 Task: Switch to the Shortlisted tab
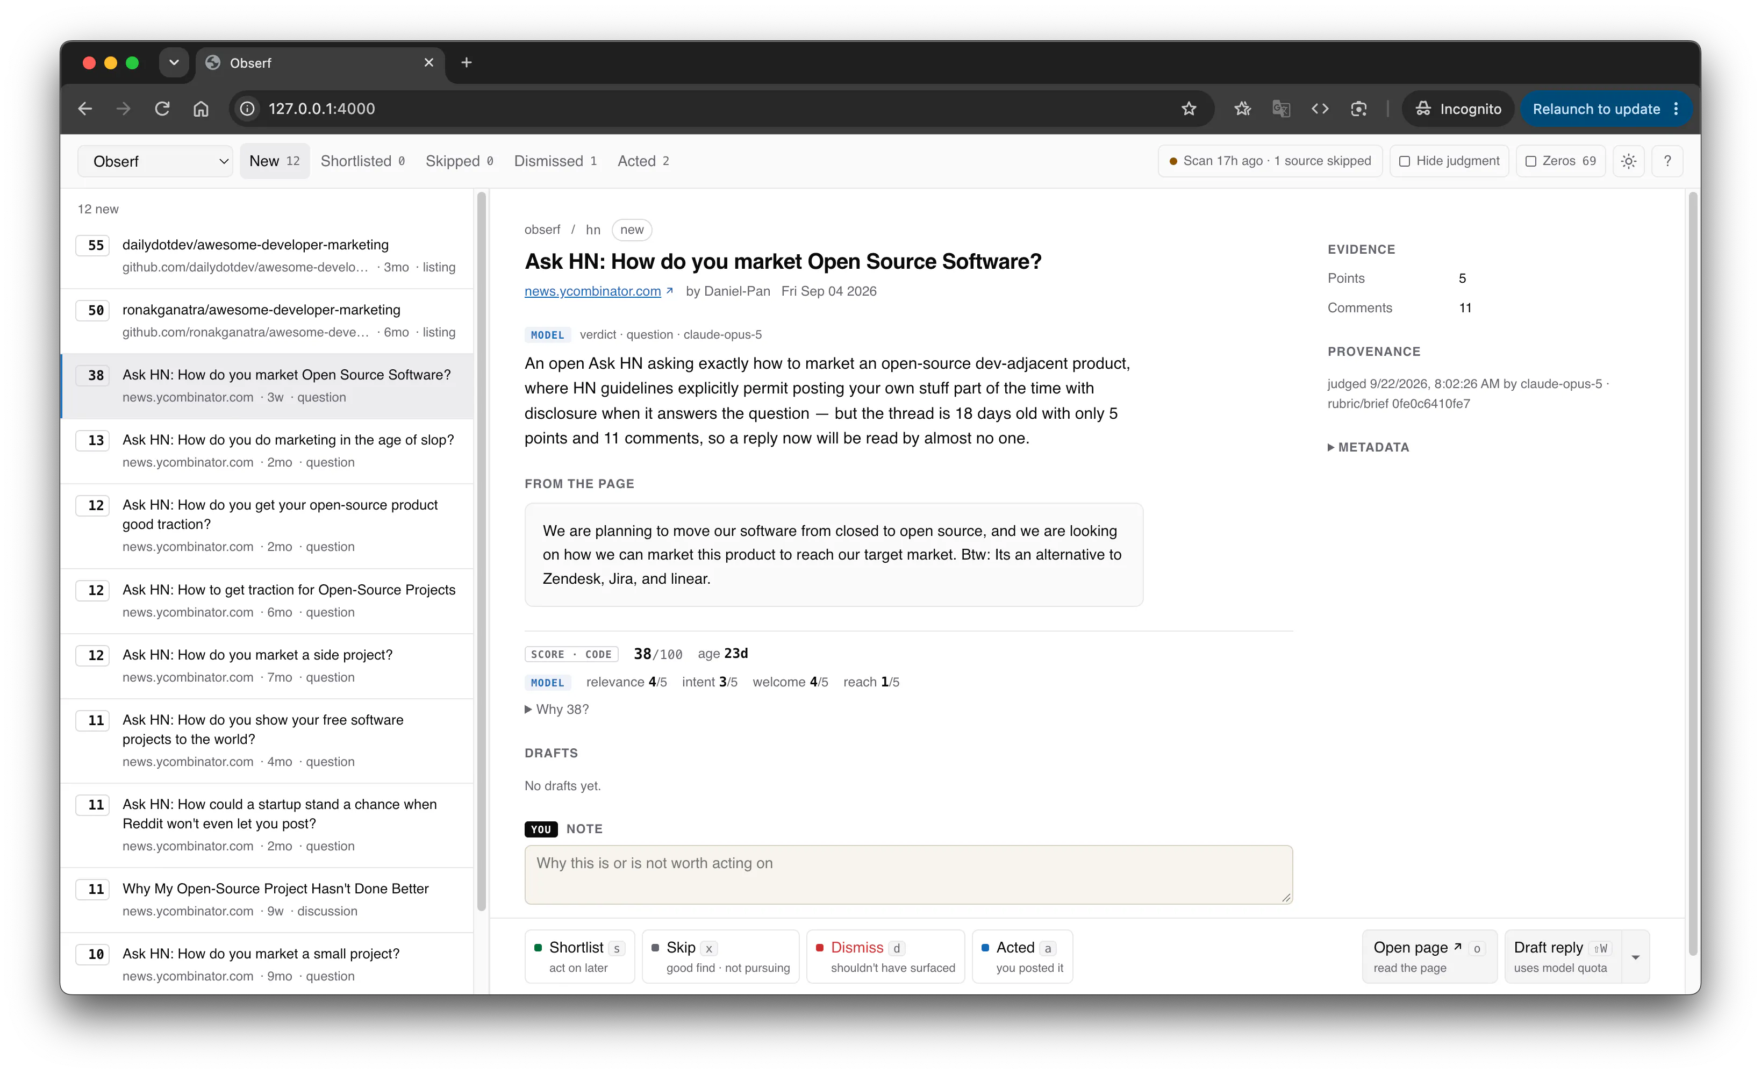click(362, 161)
